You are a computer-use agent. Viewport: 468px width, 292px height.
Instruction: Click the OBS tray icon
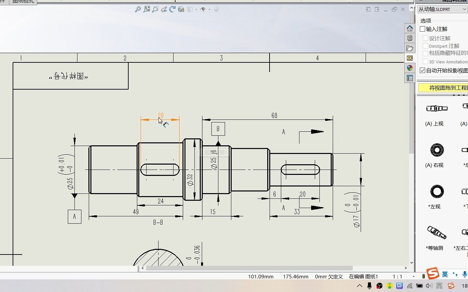[379, 286]
